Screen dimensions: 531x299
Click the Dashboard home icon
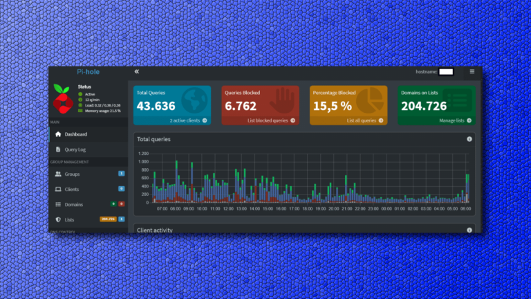tap(58, 134)
